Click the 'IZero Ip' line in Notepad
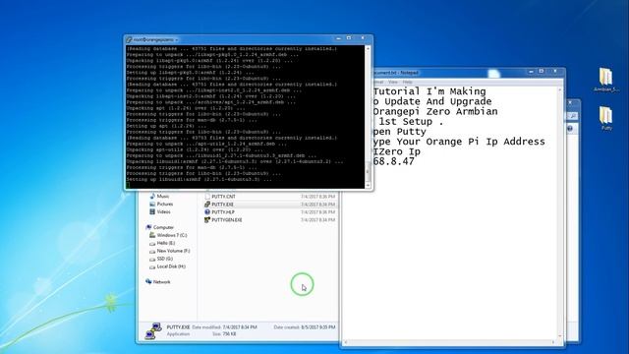This screenshot has height=354, width=629. click(x=397, y=151)
